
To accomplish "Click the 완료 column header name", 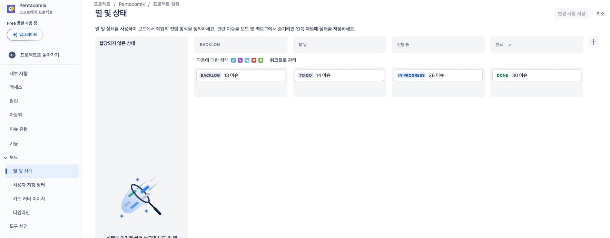I will [499, 45].
